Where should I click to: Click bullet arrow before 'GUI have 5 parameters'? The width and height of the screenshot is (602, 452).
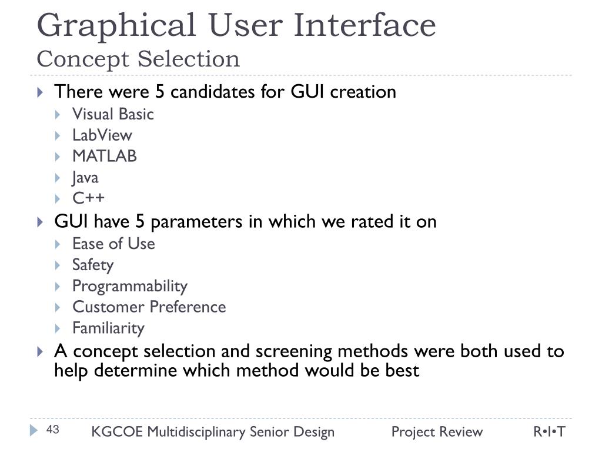tap(40, 222)
